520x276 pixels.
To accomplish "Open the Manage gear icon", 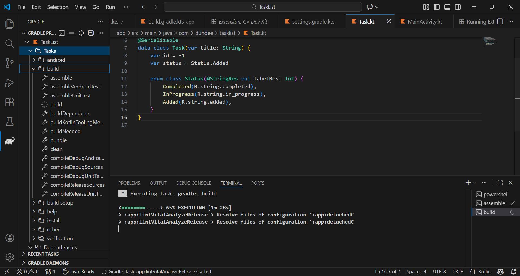I will 10,257.
